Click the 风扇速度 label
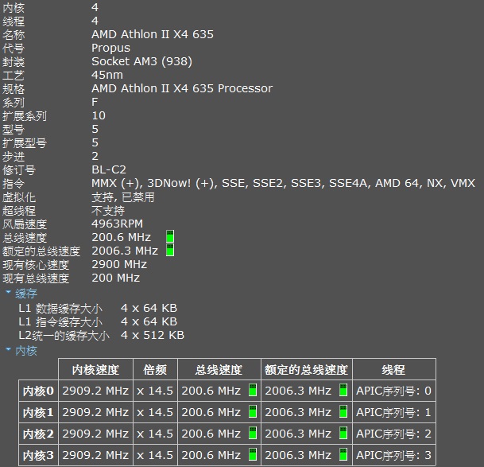 [25, 224]
